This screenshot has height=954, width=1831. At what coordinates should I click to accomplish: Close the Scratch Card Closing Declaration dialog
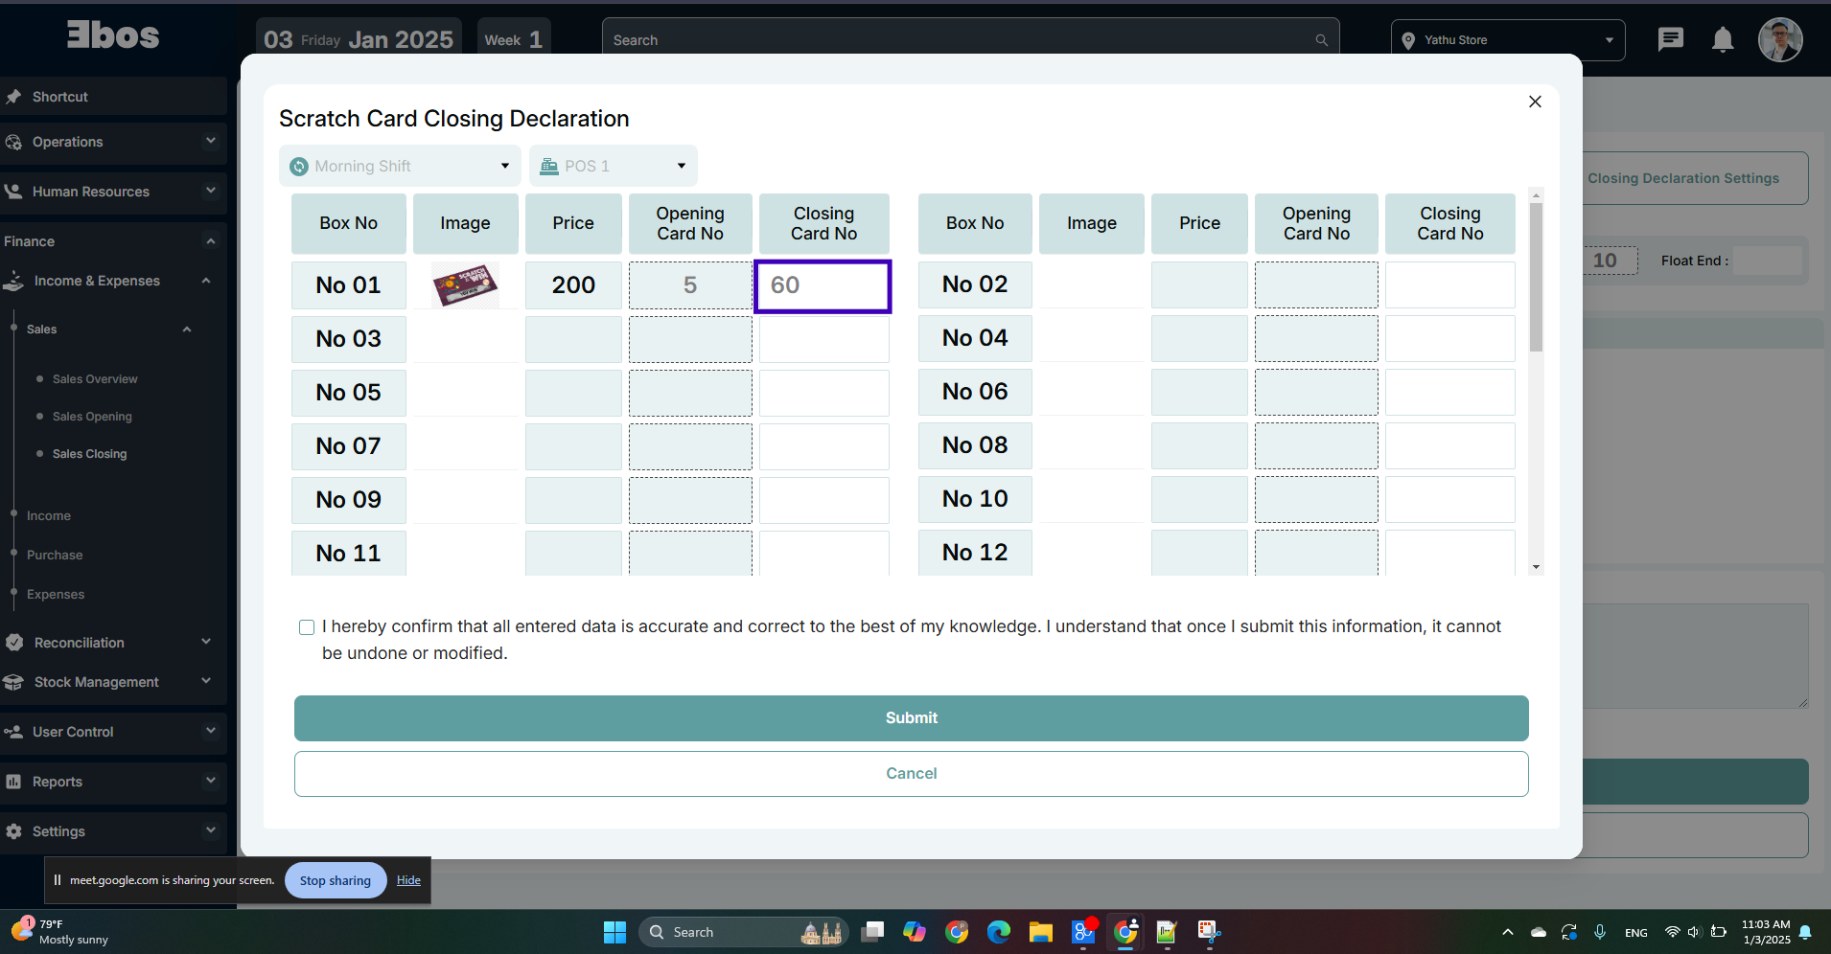1535,102
